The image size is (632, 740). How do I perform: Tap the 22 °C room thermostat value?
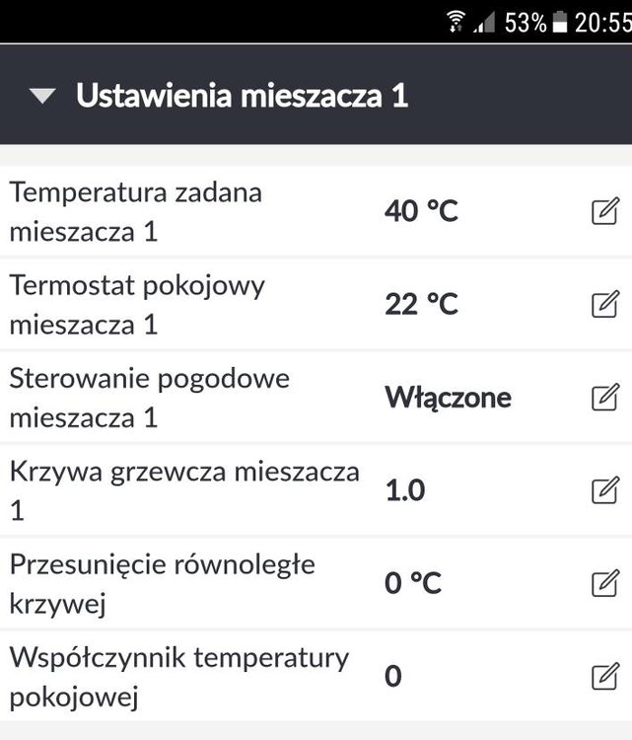pyautogui.click(x=421, y=305)
